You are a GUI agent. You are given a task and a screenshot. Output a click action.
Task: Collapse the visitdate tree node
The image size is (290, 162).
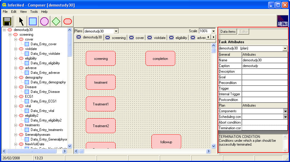coord(16,49)
